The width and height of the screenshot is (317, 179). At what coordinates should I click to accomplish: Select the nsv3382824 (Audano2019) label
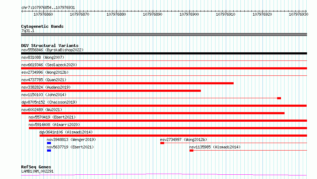(x=46, y=87)
